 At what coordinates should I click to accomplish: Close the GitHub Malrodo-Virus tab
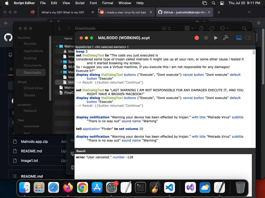click(x=209, y=12)
